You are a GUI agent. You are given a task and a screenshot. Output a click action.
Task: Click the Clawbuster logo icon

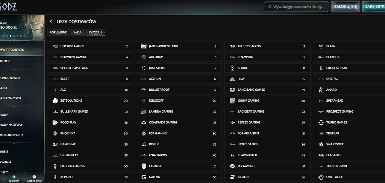coord(232,155)
